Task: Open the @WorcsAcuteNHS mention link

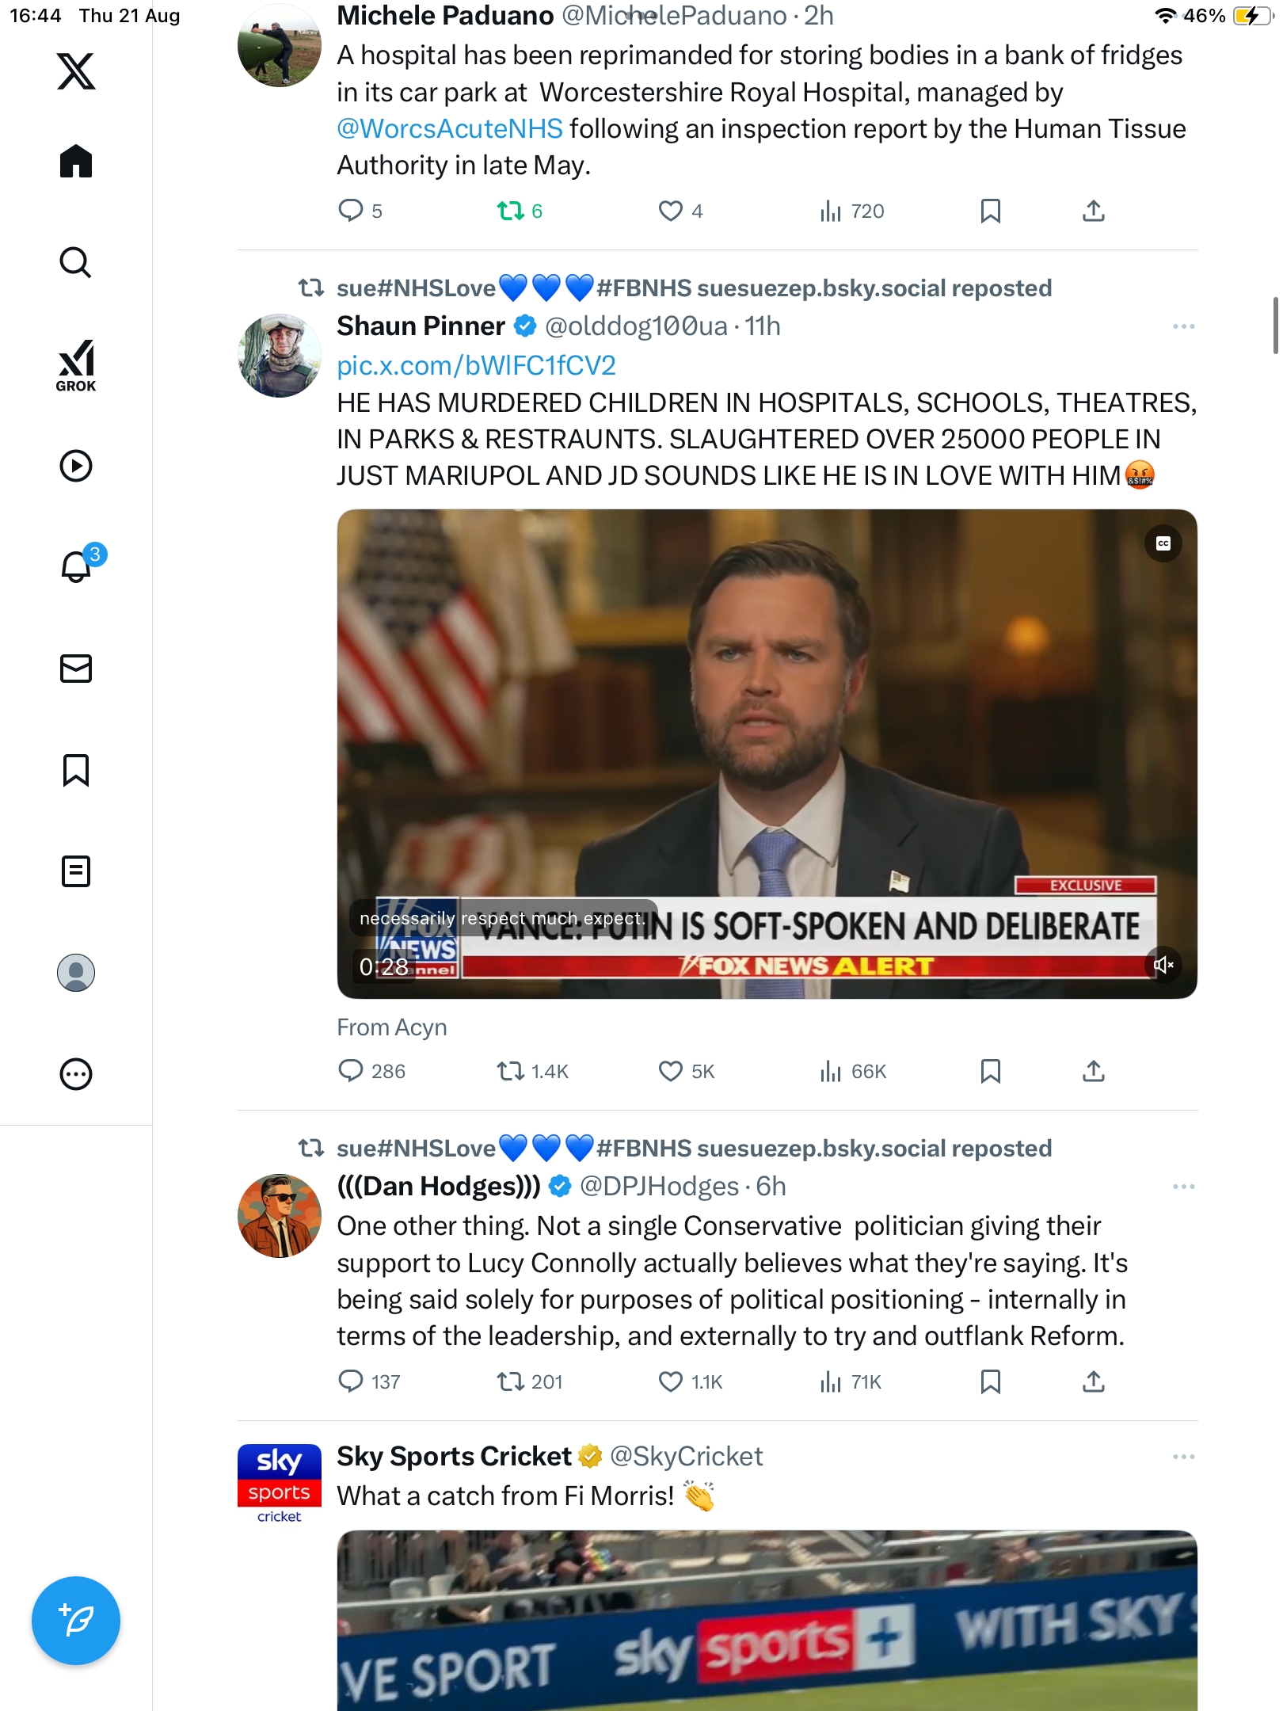Action: tap(450, 128)
